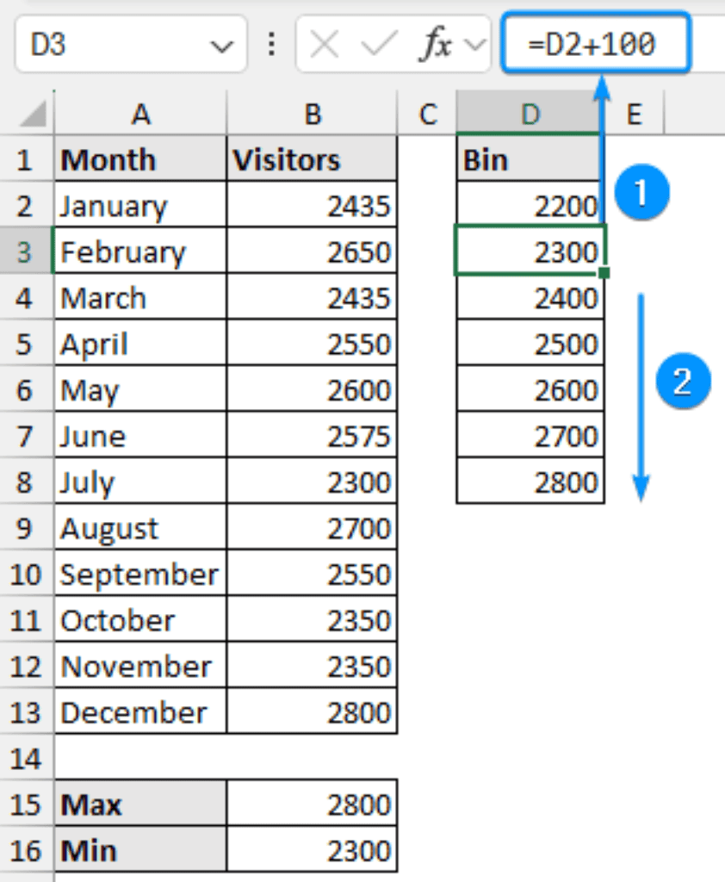725x882 pixels.
Task: Select the cell containing September
Action: 140,575
